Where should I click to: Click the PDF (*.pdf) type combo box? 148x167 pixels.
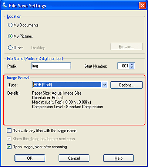tap(70, 85)
